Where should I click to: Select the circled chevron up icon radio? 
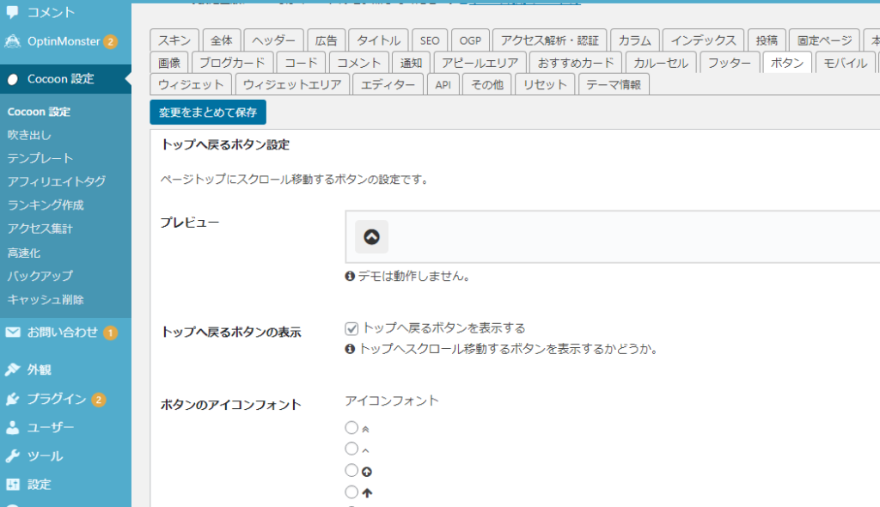351,471
